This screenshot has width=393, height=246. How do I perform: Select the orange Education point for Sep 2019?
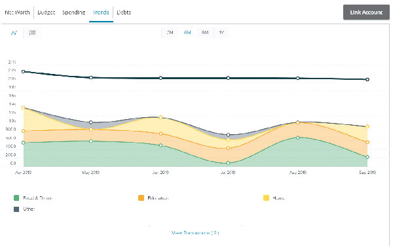pos(367,142)
